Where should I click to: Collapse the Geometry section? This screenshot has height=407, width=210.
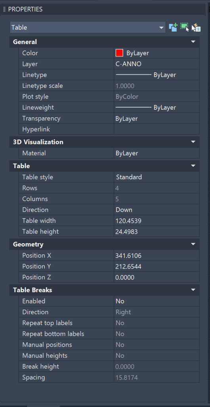point(193,244)
